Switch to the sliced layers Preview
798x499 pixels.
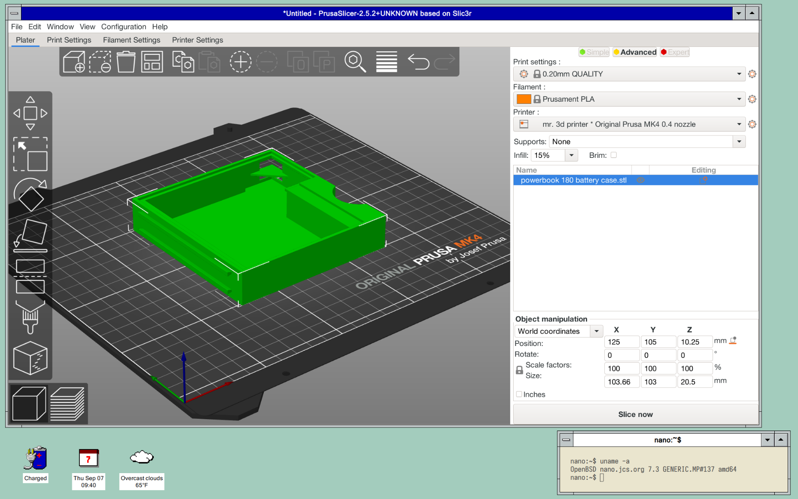[67, 403]
